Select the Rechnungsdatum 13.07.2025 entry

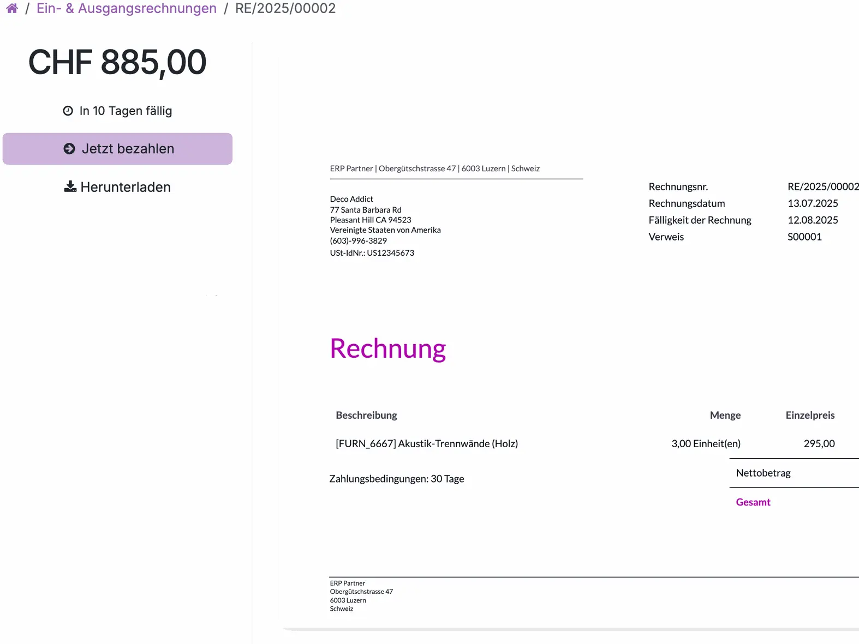(x=813, y=203)
